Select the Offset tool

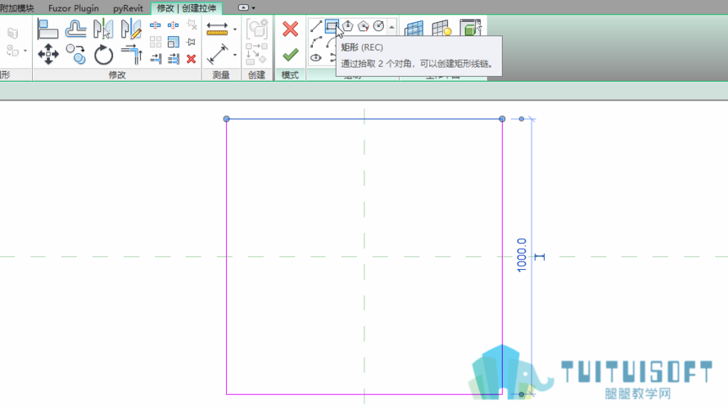coord(75,29)
